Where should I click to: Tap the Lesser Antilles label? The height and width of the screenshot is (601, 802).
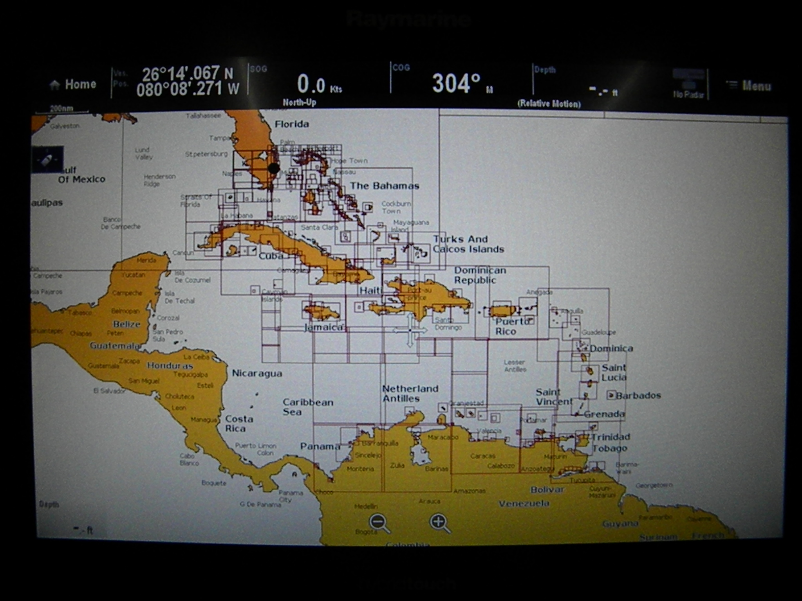click(515, 366)
